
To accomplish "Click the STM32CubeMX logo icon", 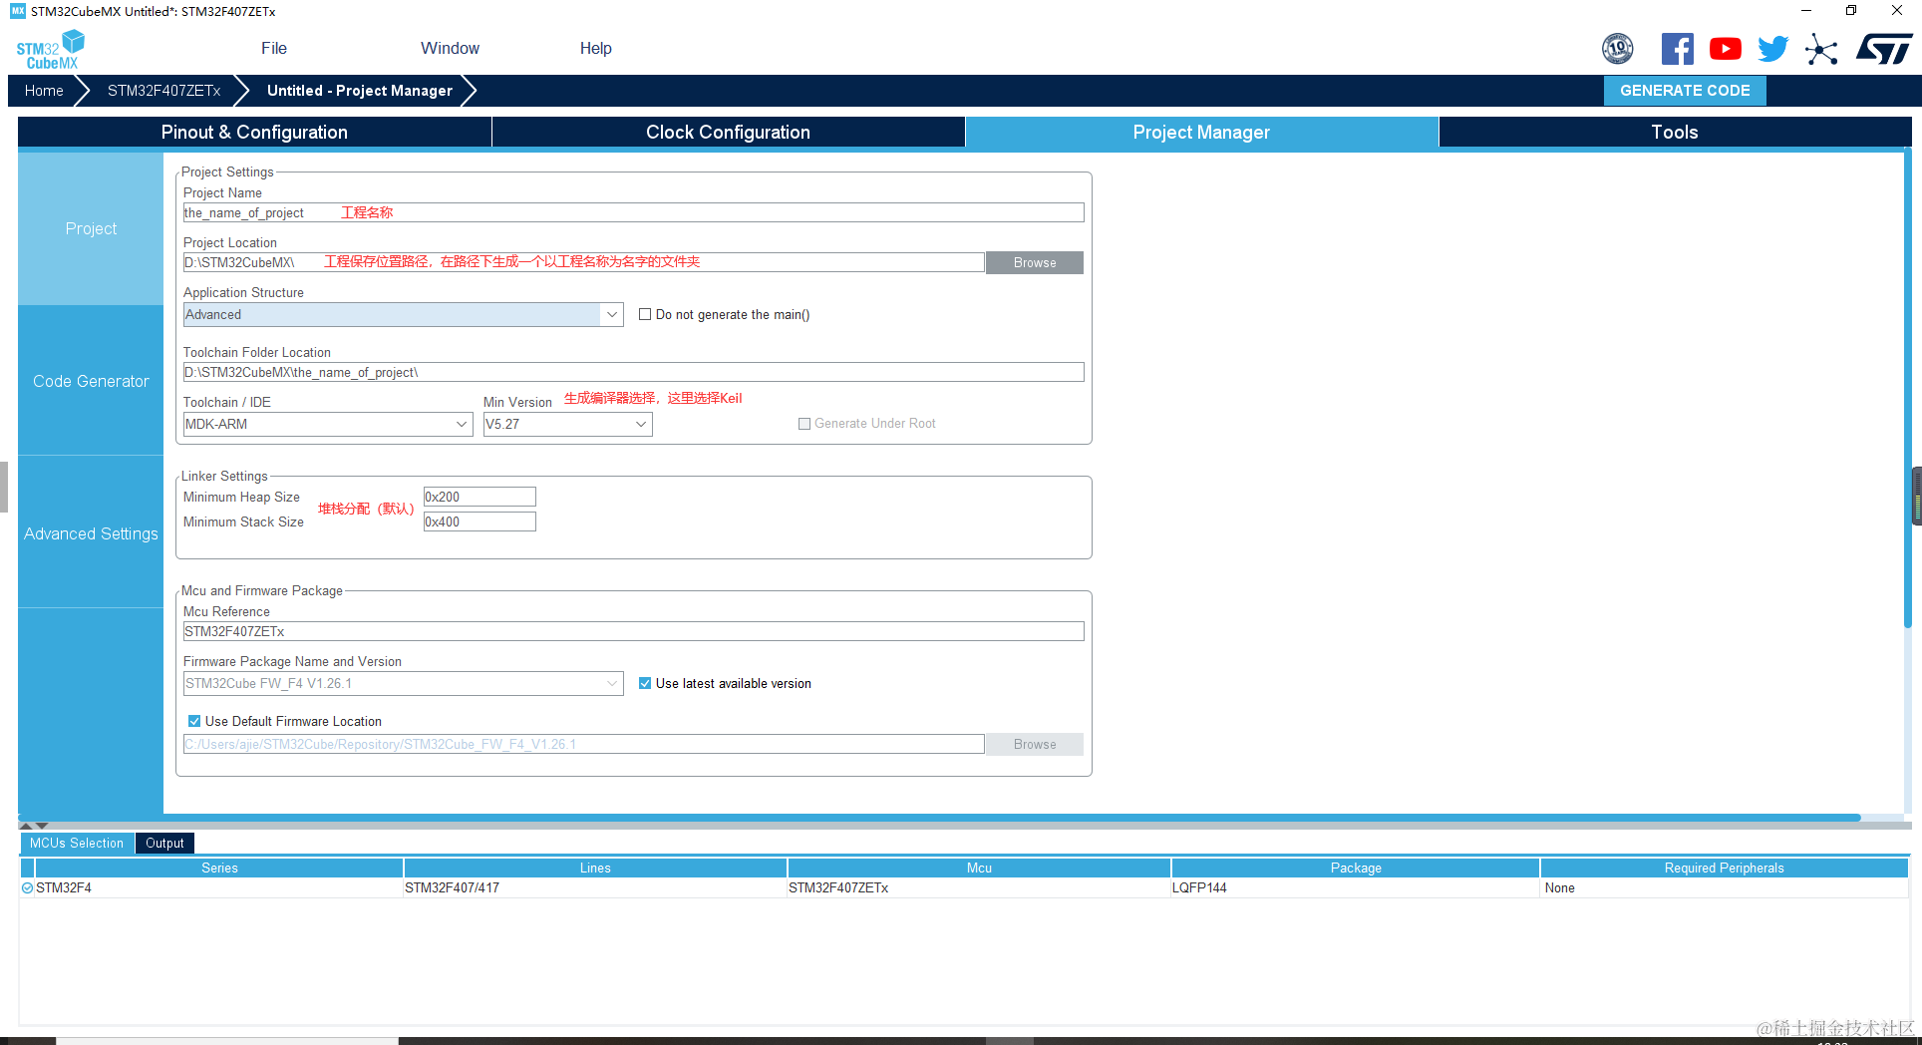I will click(51, 50).
